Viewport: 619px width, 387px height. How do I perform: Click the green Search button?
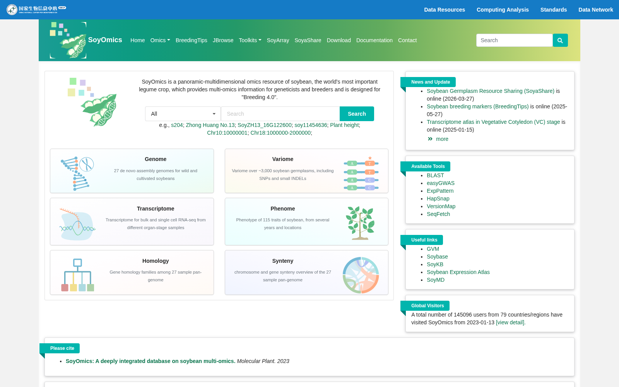[x=357, y=114]
